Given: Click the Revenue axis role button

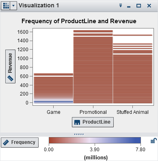Looking at the screenshot, I should tap(10, 66).
